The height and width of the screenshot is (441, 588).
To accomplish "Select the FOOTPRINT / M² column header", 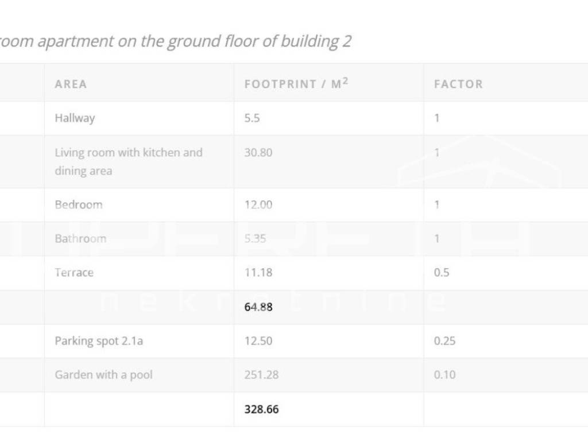I will click(296, 84).
